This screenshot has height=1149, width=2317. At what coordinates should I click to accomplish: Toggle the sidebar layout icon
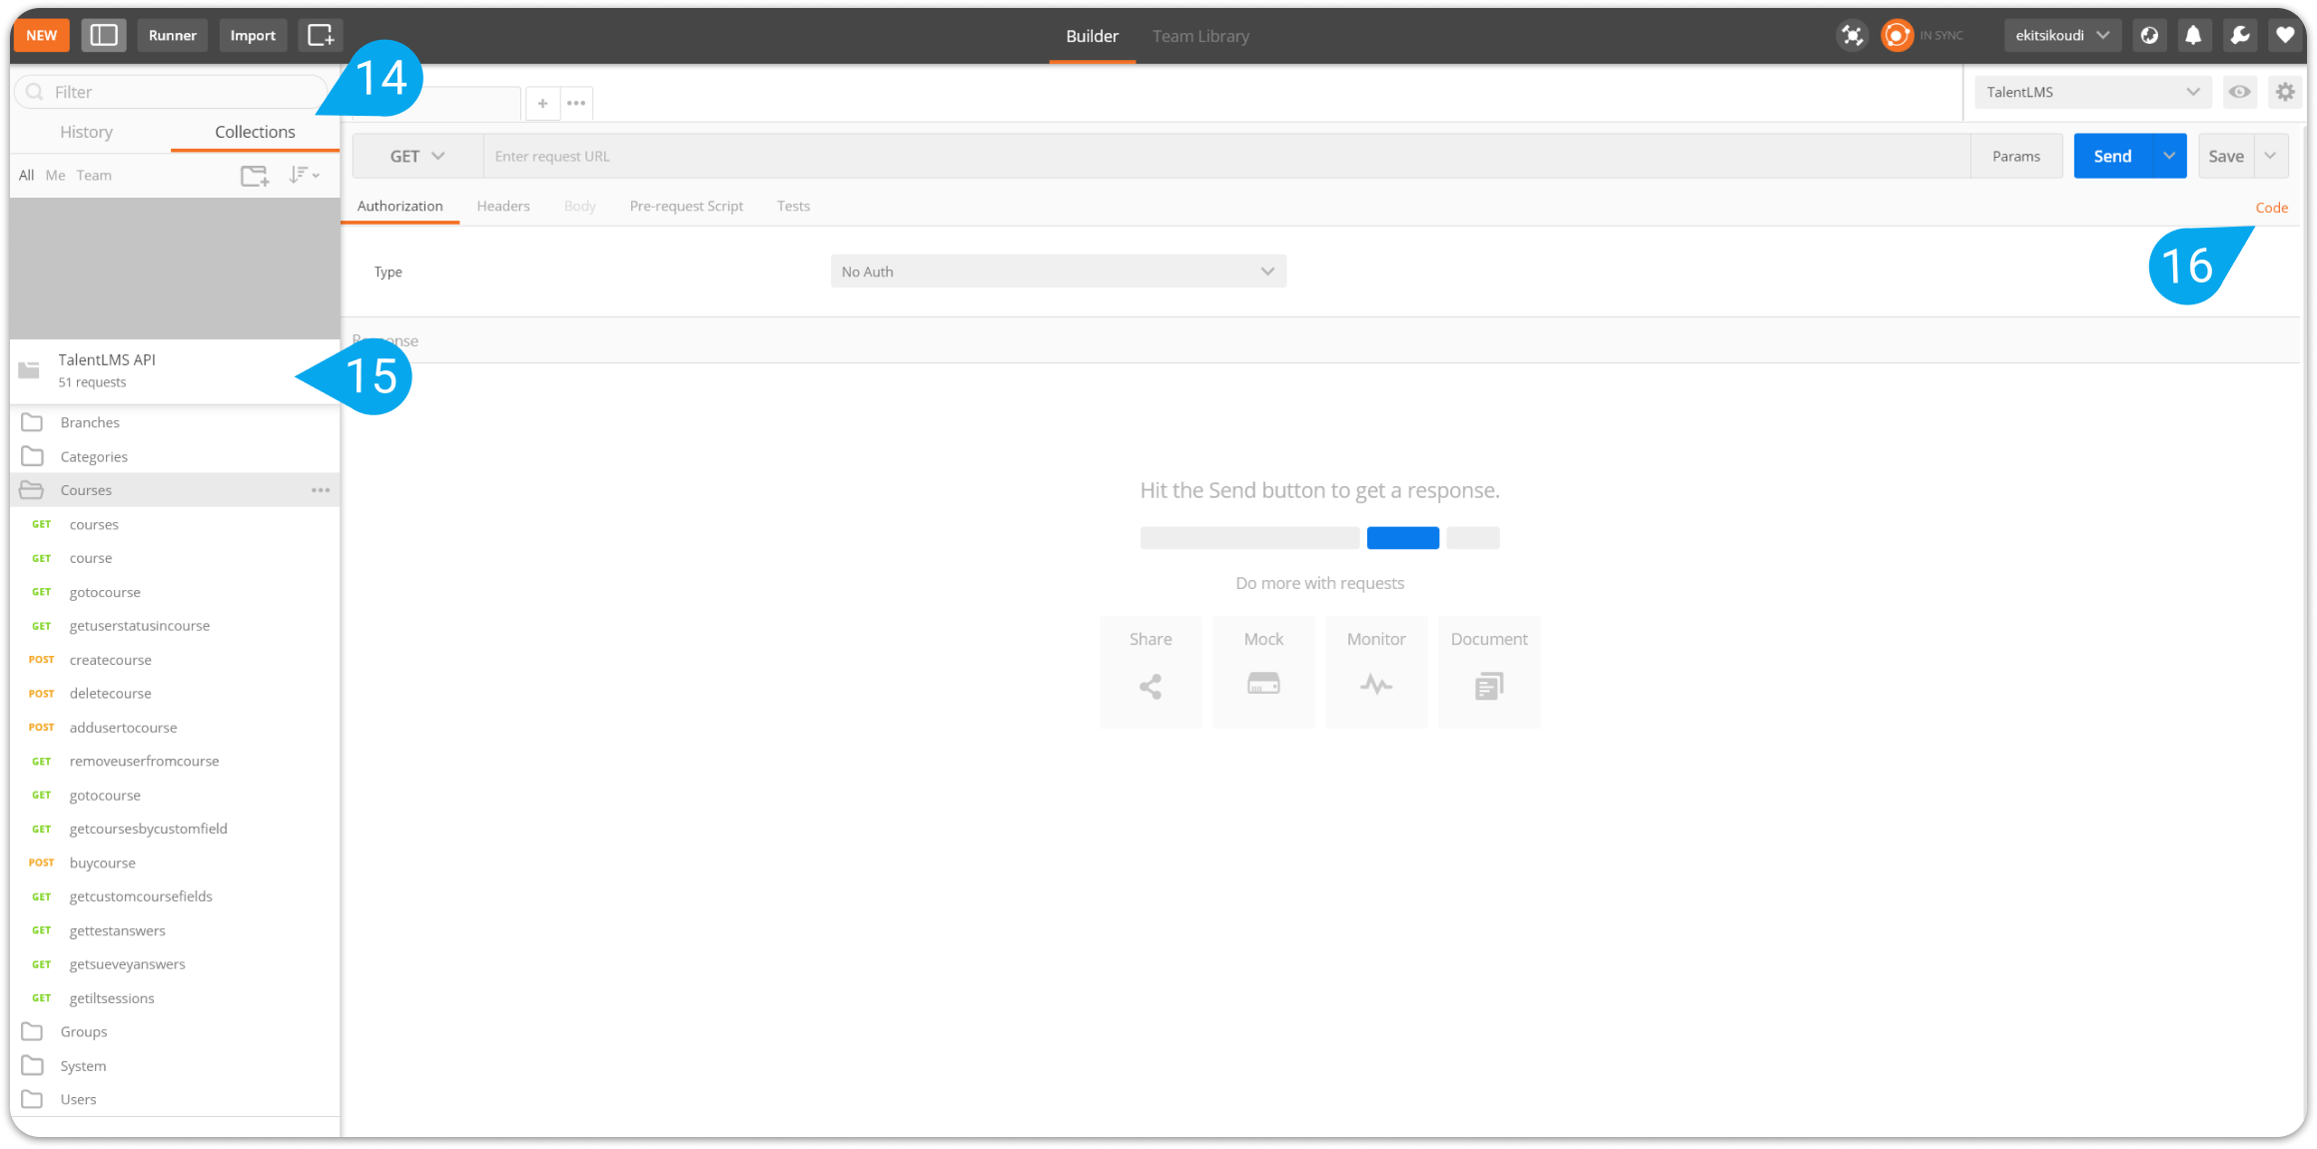(104, 35)
